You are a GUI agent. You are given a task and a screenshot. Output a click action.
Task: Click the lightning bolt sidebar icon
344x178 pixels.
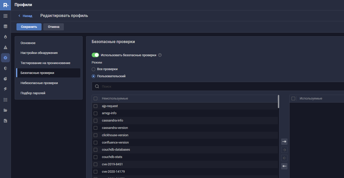click(5, 89)
